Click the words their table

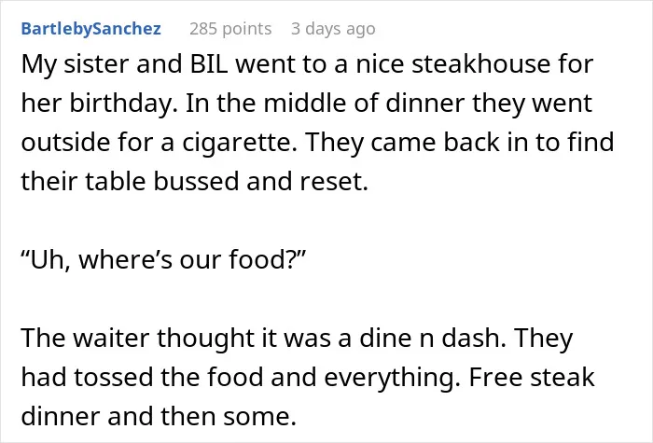click(x=83, y=182)
